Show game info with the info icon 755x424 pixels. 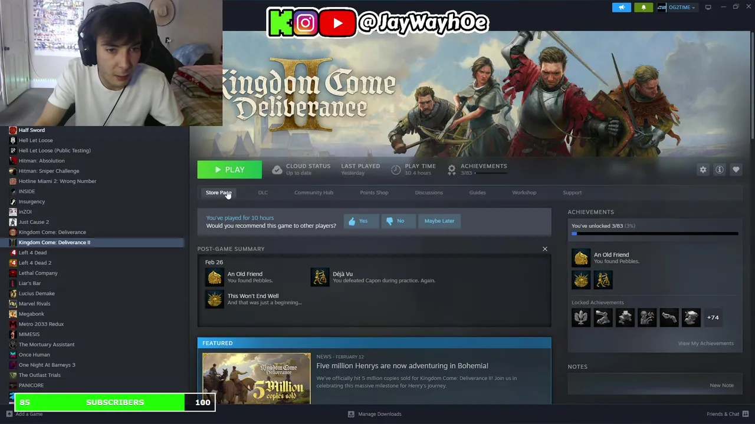[720, 170]
